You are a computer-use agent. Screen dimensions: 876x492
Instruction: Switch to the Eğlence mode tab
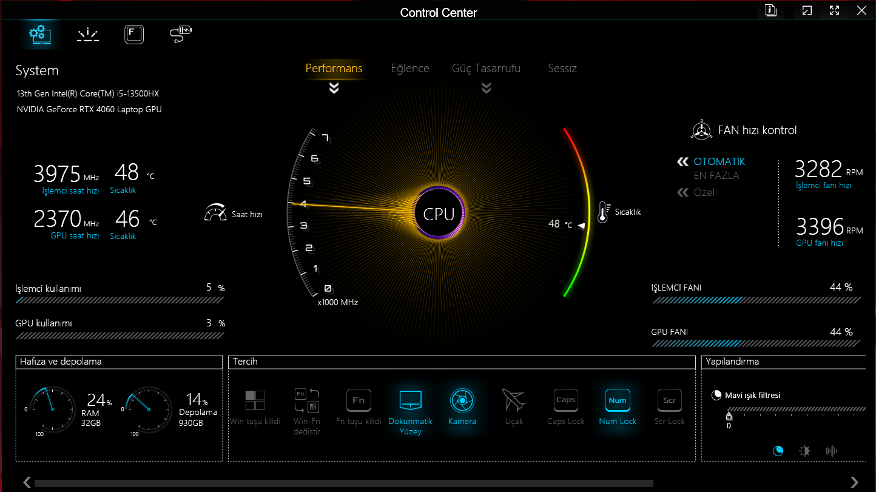click(410, 69)
